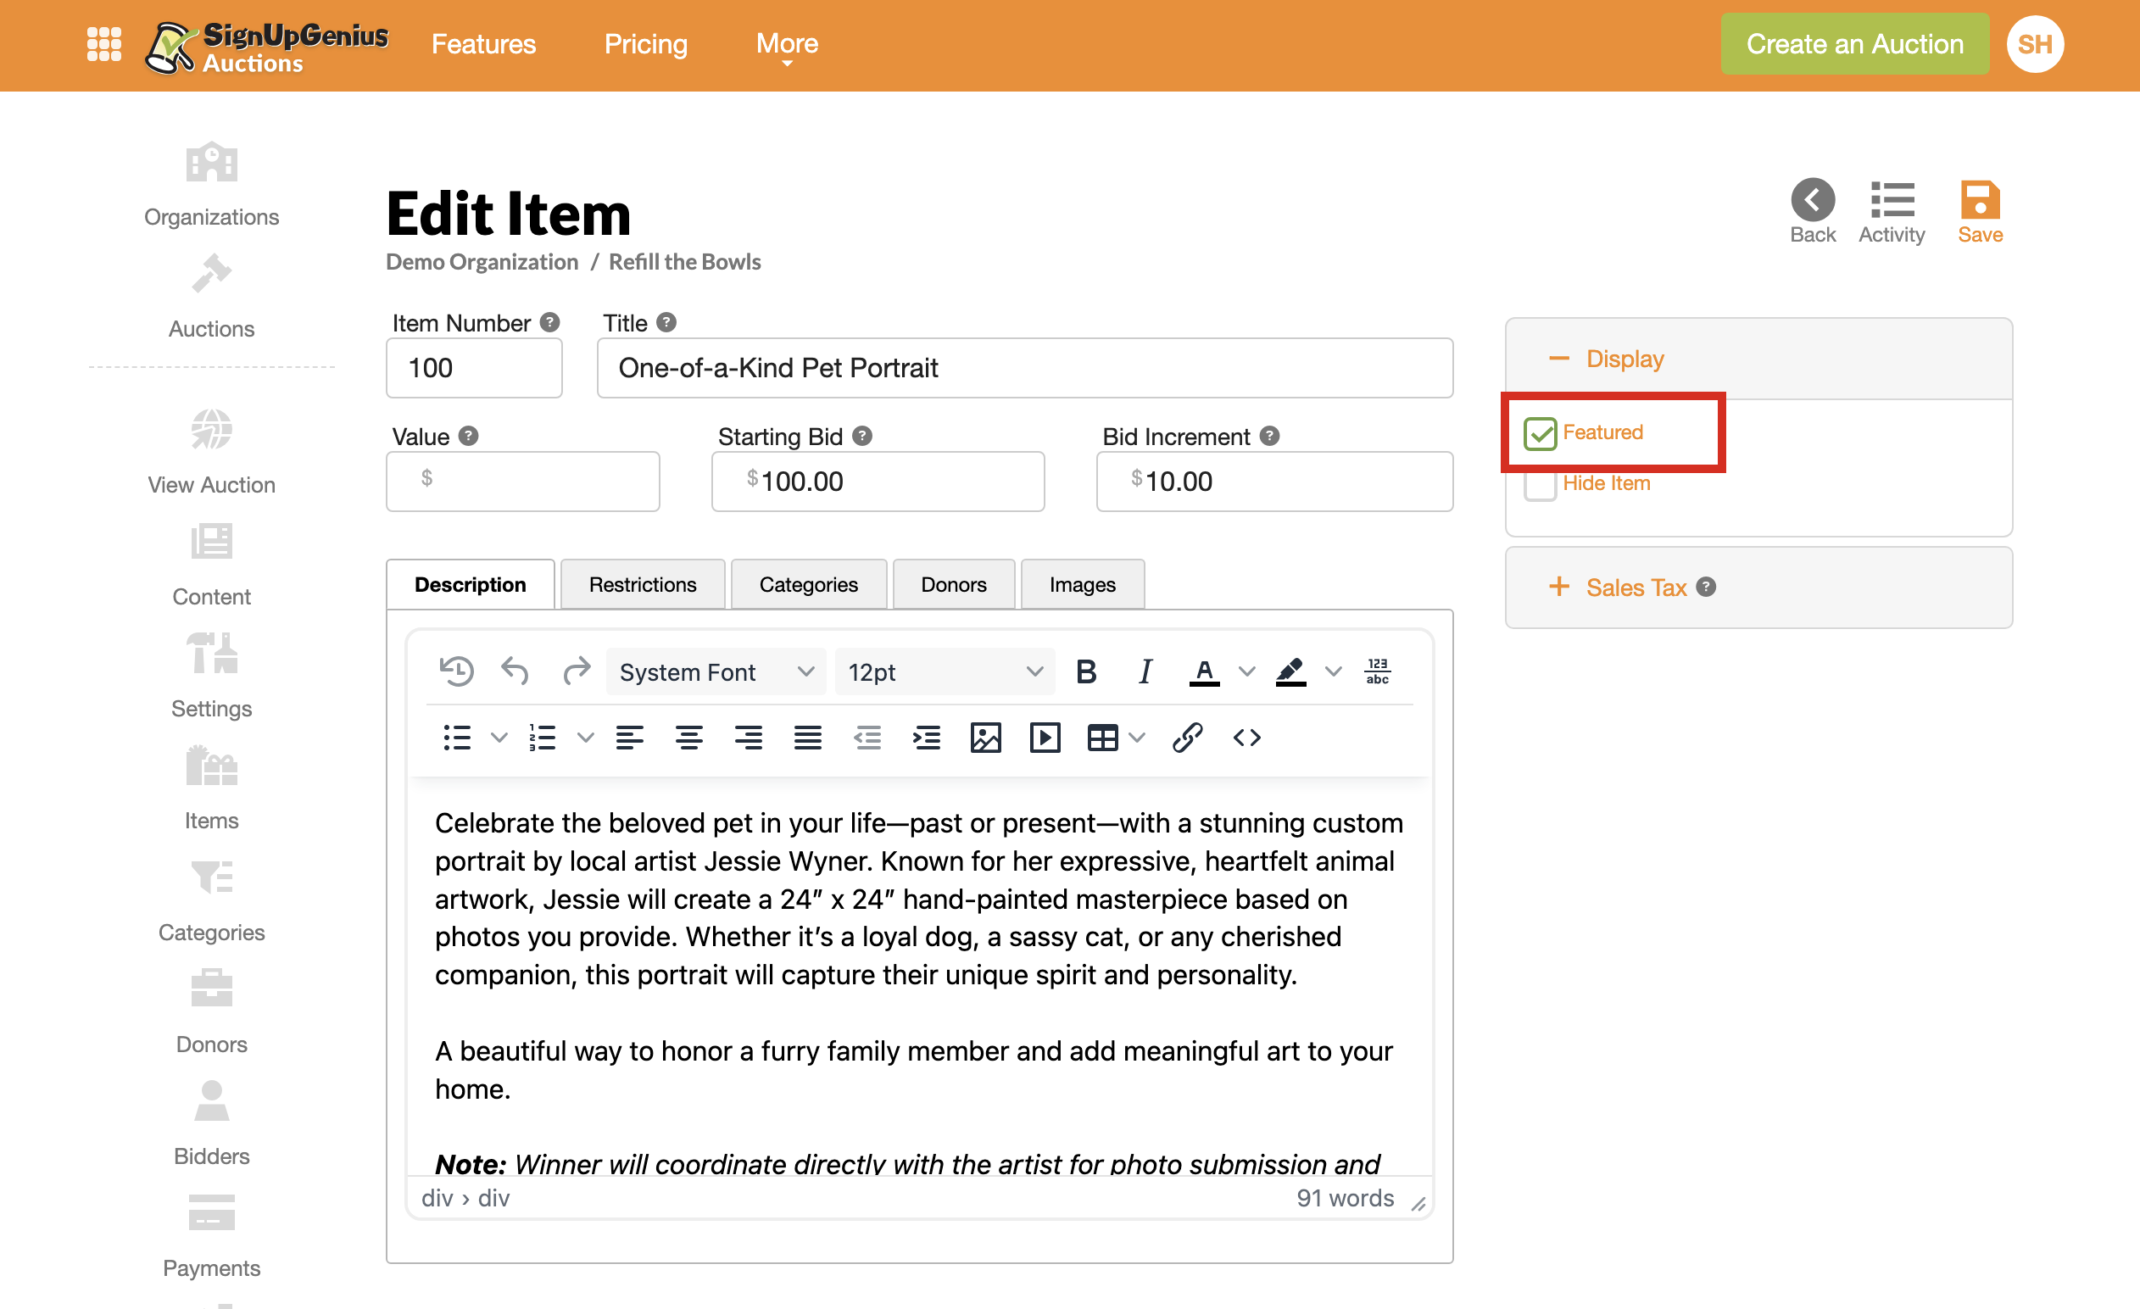The image size is (2140, 1309).
Task: Open the 12pt font size dropdown
Action: pos(944,671)
